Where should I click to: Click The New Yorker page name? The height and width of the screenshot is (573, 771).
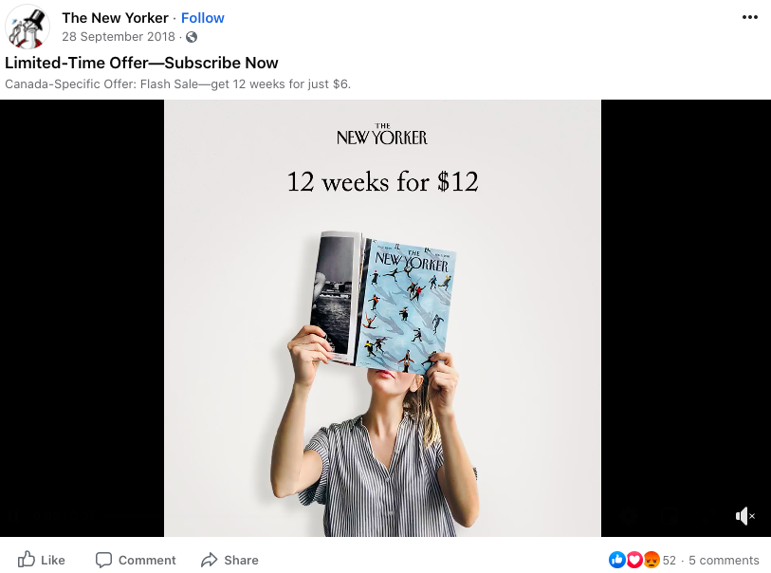(115, 18)
